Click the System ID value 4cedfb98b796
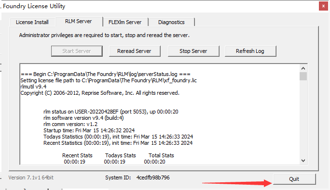 coord(153,177)
